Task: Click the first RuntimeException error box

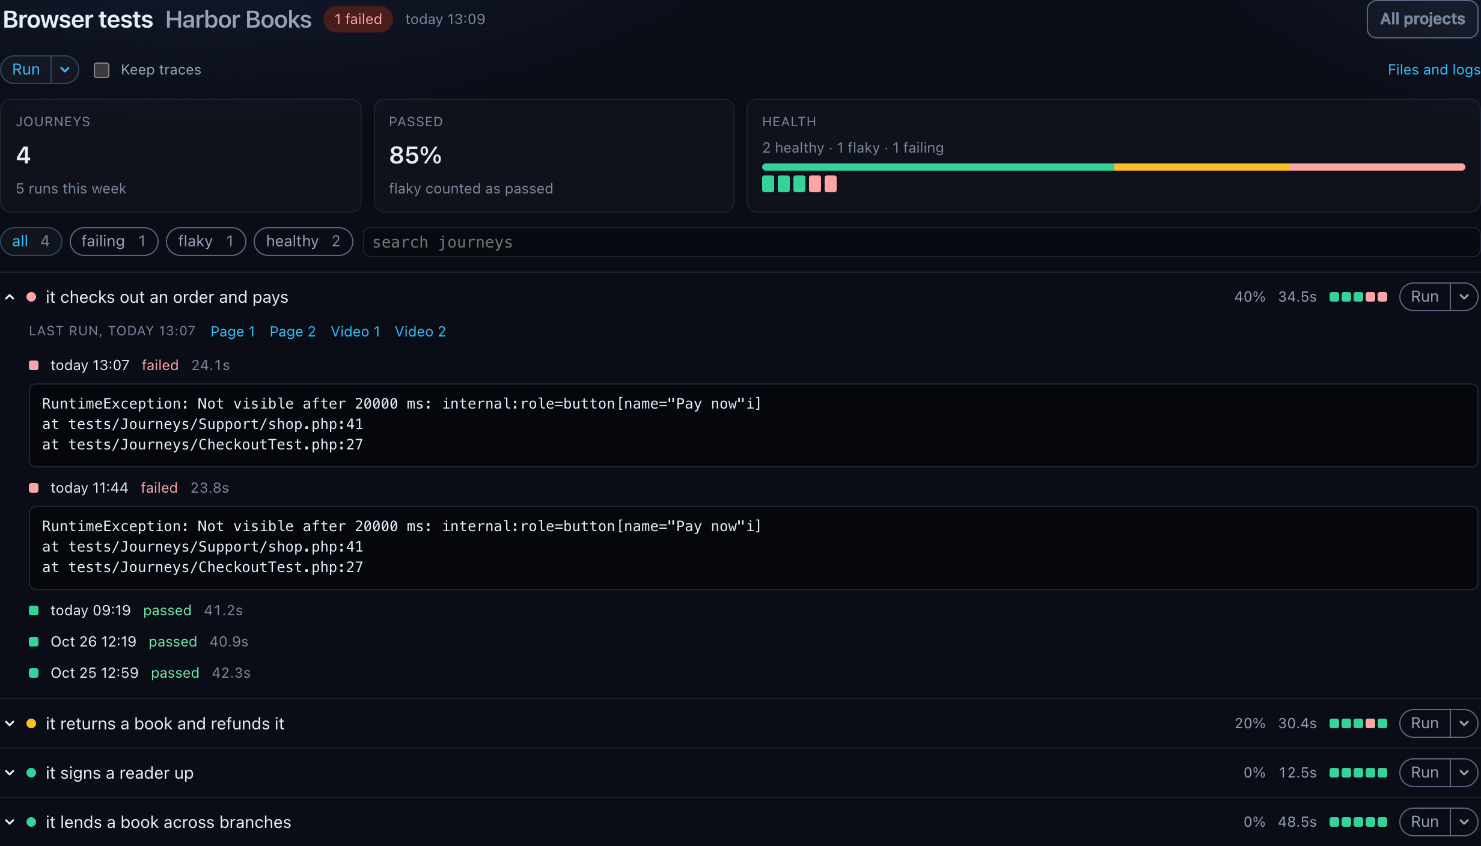Action: pos(753,425)
